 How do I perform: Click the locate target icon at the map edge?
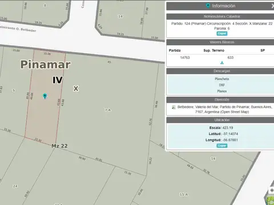tap(272, 190)
